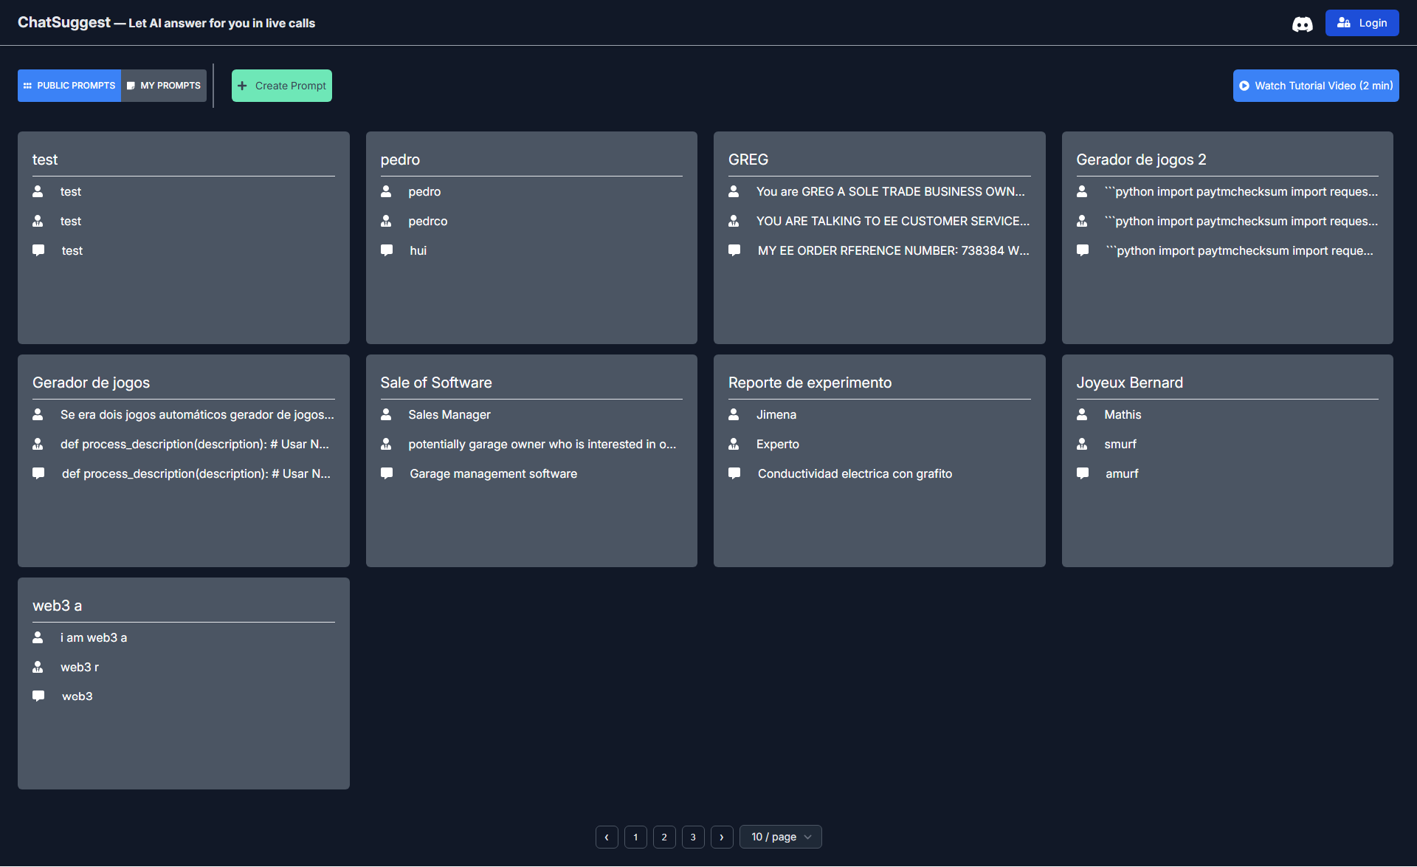
Task: Go to page 2 in the pagination
Action: tap(664, 837)
